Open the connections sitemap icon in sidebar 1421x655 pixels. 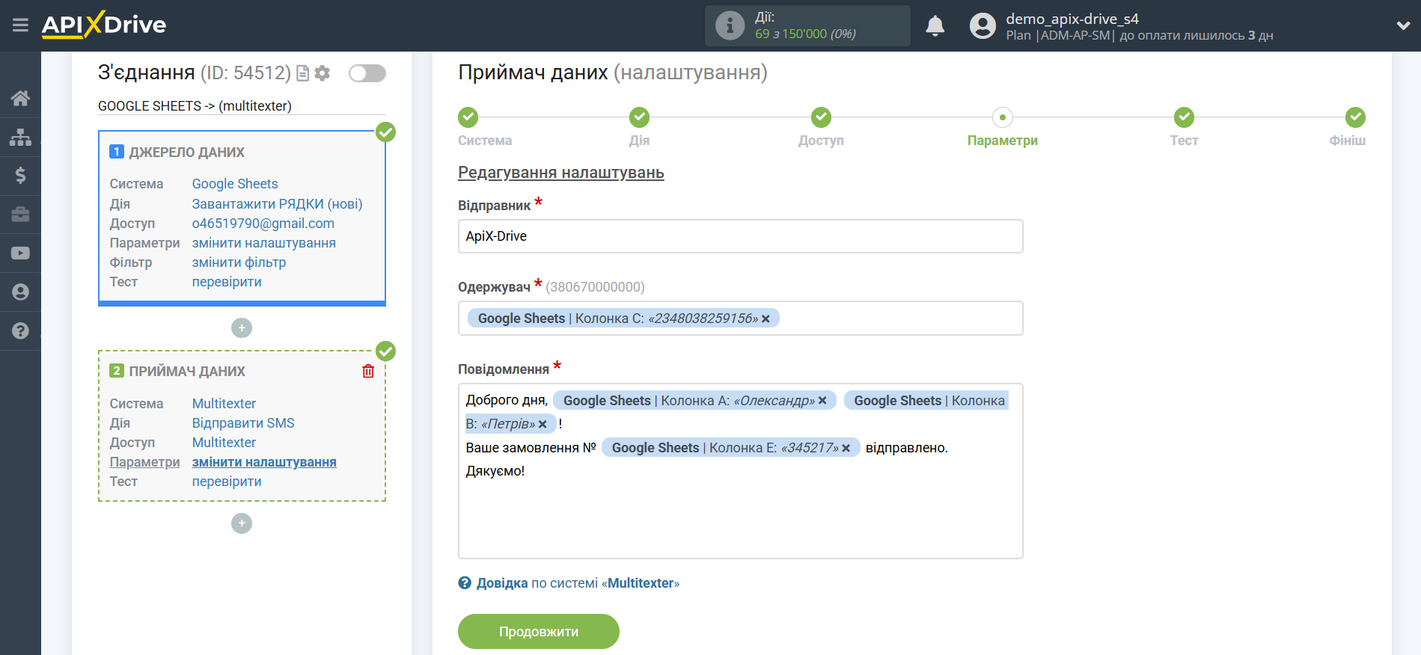(x=20, y=137)
